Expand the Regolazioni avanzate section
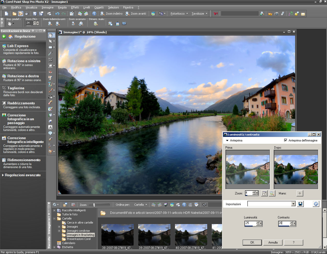The image size is (327, 254). pos(22,175)
